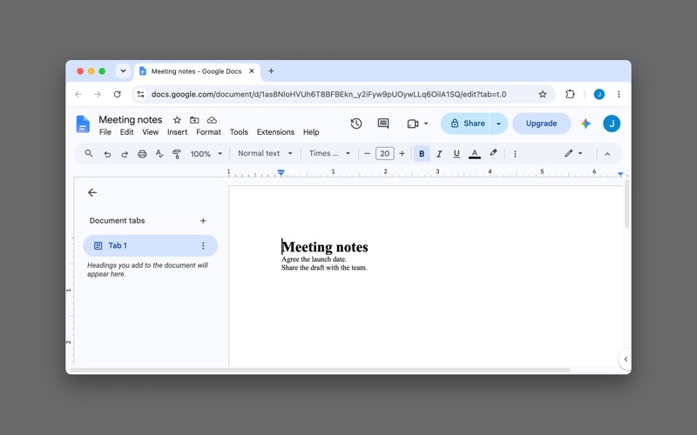Click the Share button
Image resolution: width=697 pixels, height=435 pixels.
(465, 124)
